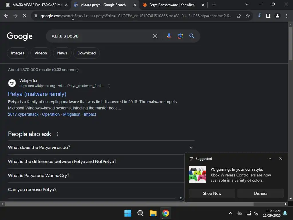293x220 pixels.
Task: Filter results by News
Action: [62, 53]
